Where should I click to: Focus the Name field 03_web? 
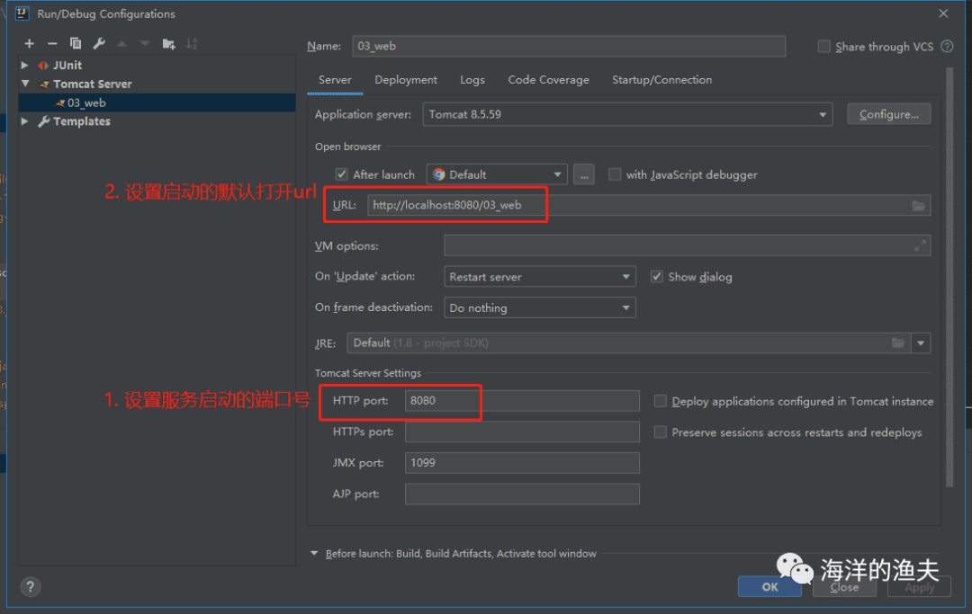(x=569, y=47)
